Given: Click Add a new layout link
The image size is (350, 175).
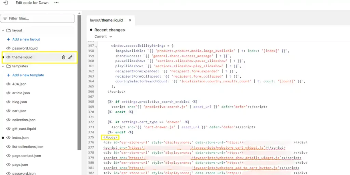Looking at the screenshot, I should click(x=26, y=39).
